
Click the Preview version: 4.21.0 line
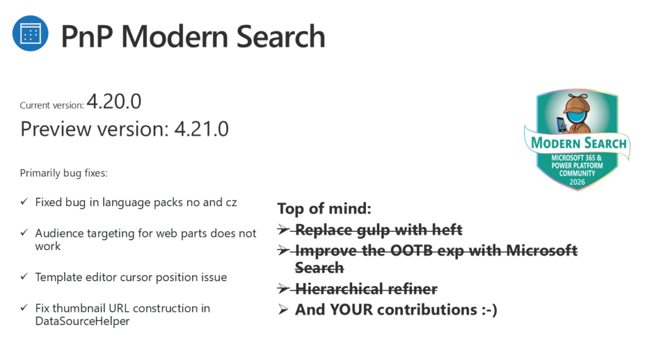[125, 129]
